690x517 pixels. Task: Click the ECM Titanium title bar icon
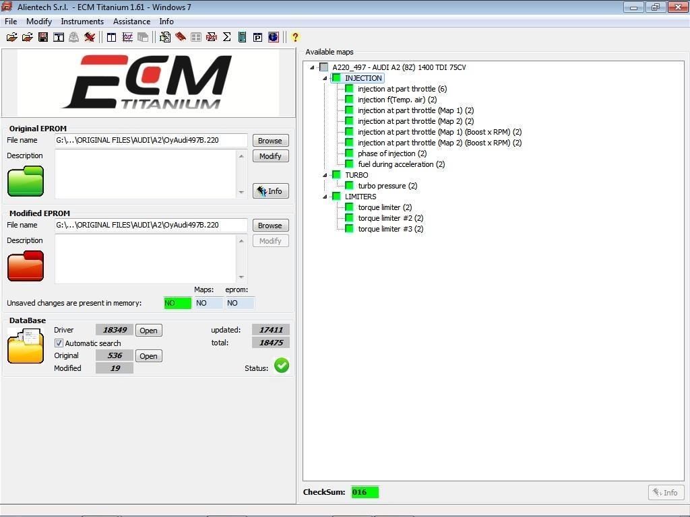[7, 7]
